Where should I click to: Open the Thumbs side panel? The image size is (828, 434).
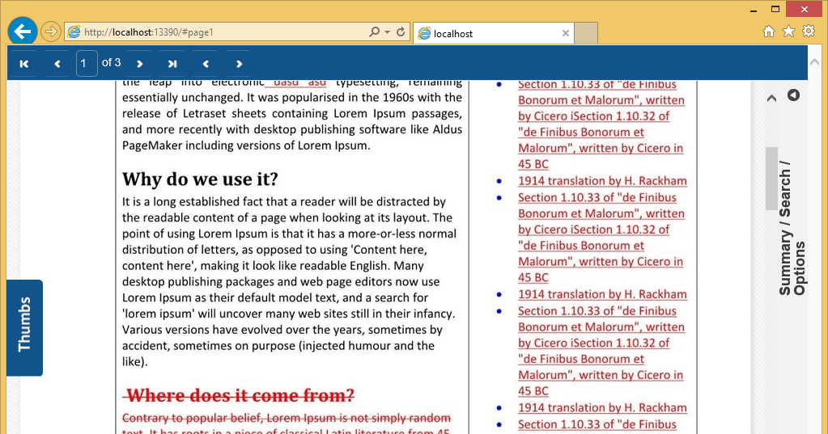[24, 327]
